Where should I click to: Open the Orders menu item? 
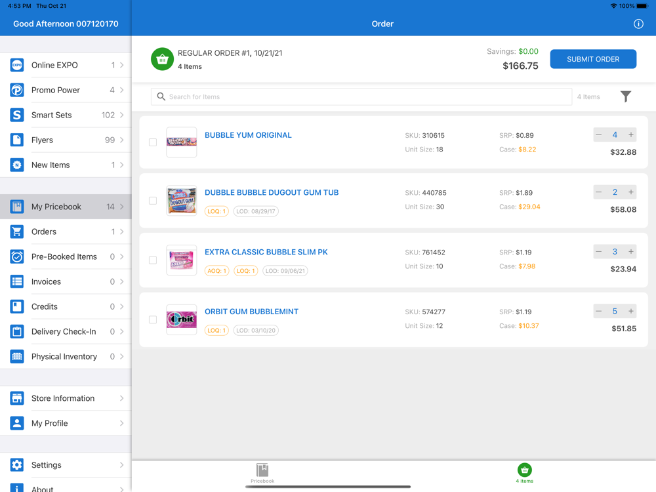[x=66, y=232]
